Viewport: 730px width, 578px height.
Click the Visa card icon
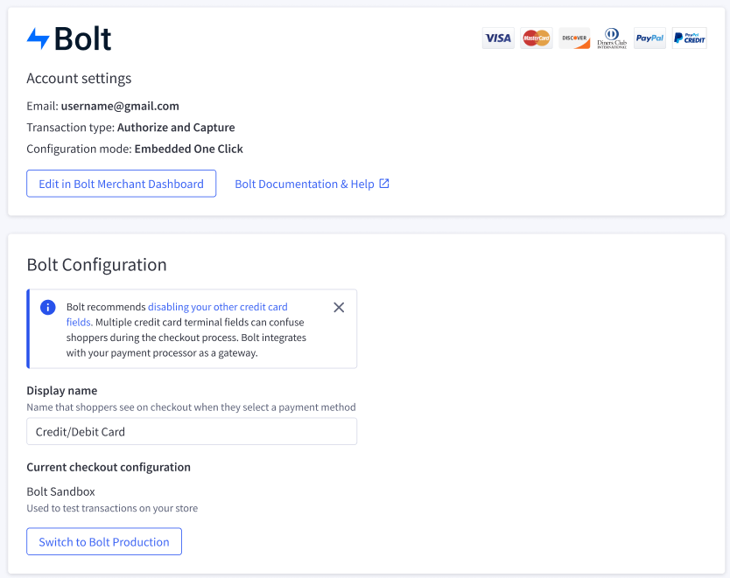tap(498, 38)
